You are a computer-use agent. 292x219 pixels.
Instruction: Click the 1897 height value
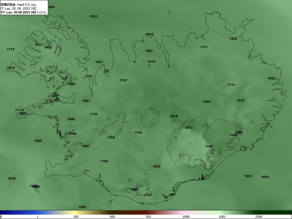tap(149, 51)
